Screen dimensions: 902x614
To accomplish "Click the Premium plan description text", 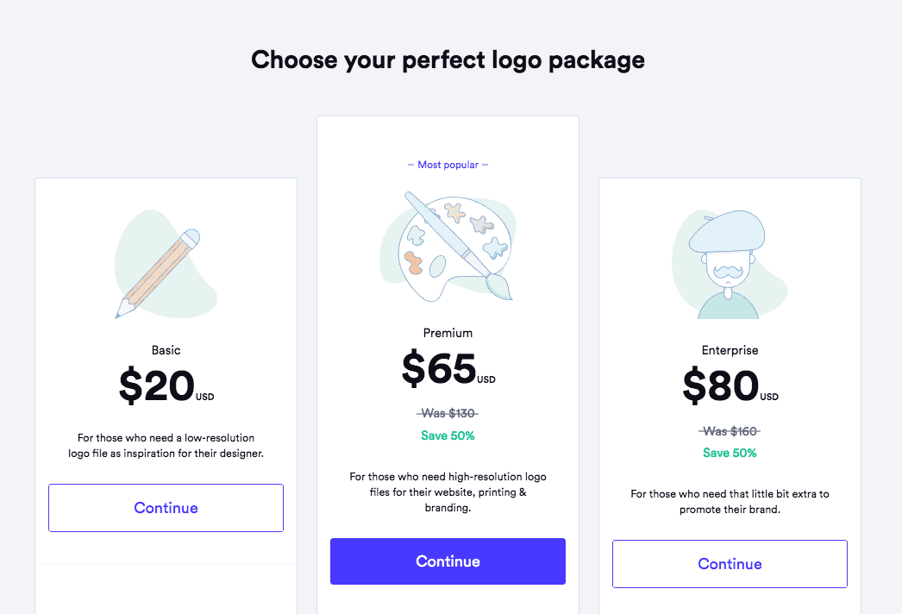I will (x=448, y=492).
